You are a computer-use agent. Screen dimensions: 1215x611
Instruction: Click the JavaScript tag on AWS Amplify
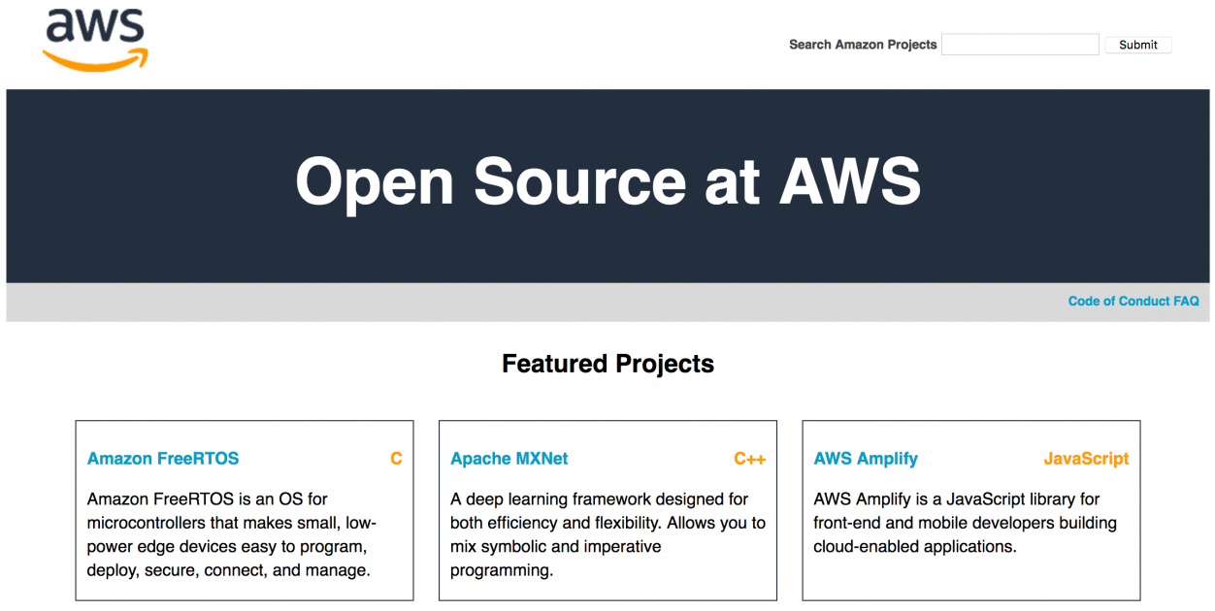[x=1086, y=458]
